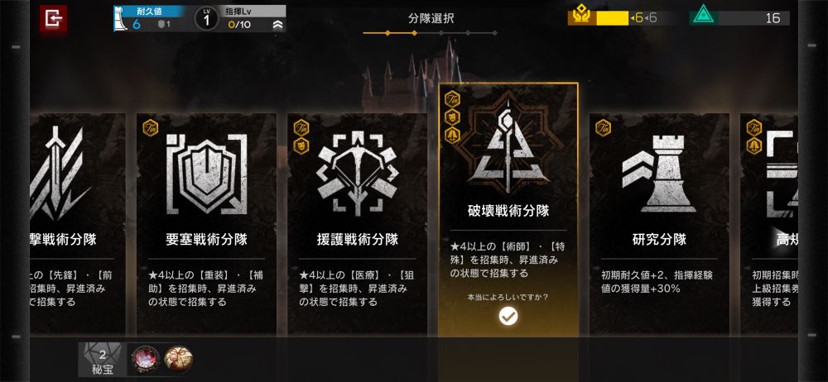828x382 pixels.
Task: Click the red exit icon
Action: (x=53, y=19)
